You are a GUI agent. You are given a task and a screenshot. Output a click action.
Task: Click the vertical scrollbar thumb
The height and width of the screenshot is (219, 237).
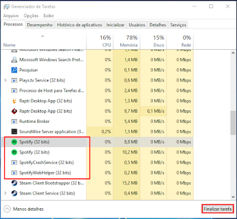(x=233, y=123)
